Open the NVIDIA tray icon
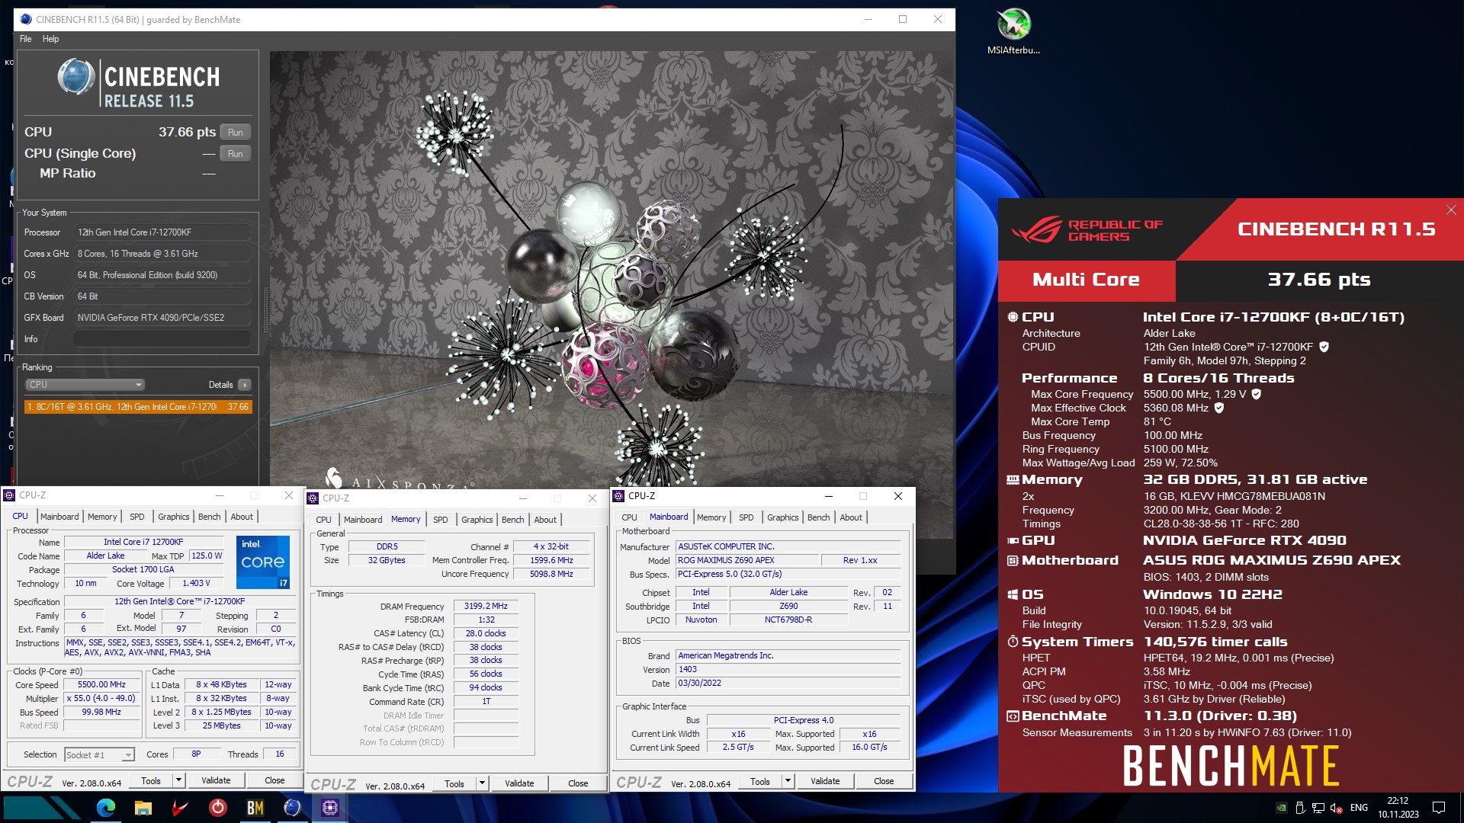The height and width of the screenshot is (823, 1464). 1282,808
